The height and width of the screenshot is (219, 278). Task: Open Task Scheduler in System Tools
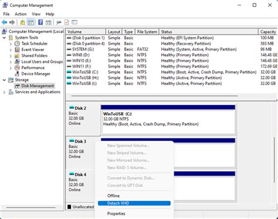35,43
